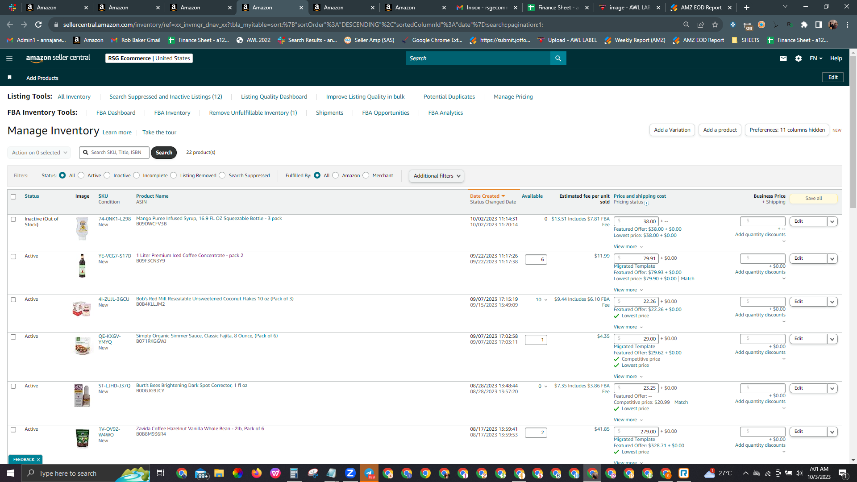Image resolution: width=857 pixels, height=482 pixels.
Task: Expand the Additional filters dropdown
Action: tap(436, 176)
